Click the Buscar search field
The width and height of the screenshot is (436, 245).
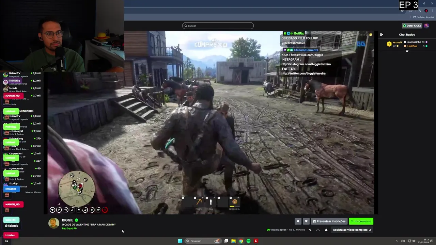pos(218,26)
